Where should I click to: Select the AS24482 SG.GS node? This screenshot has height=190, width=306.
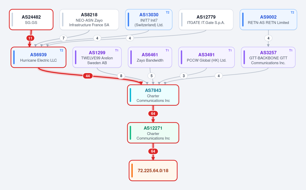[x=31, y=20]
